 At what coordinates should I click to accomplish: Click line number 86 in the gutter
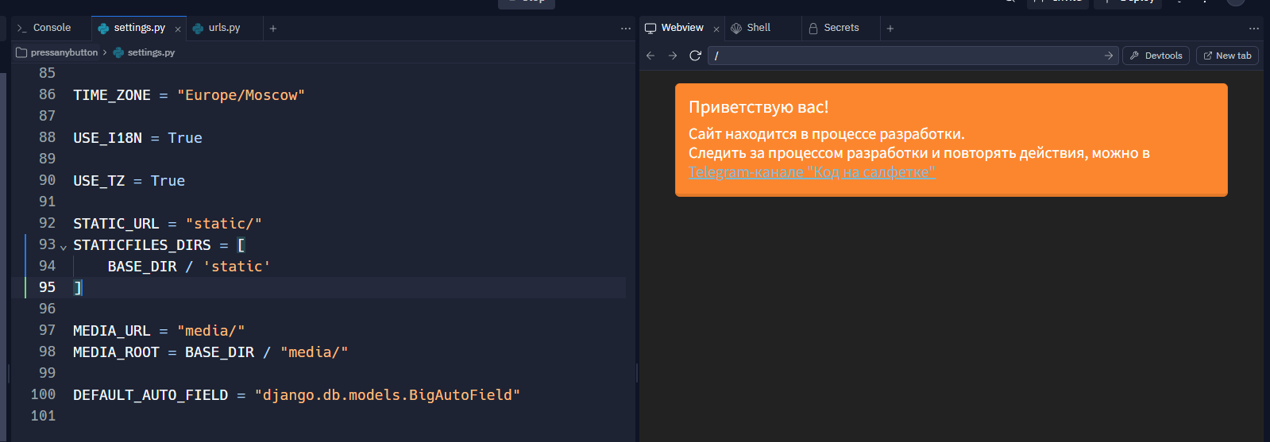click(48, 94)
